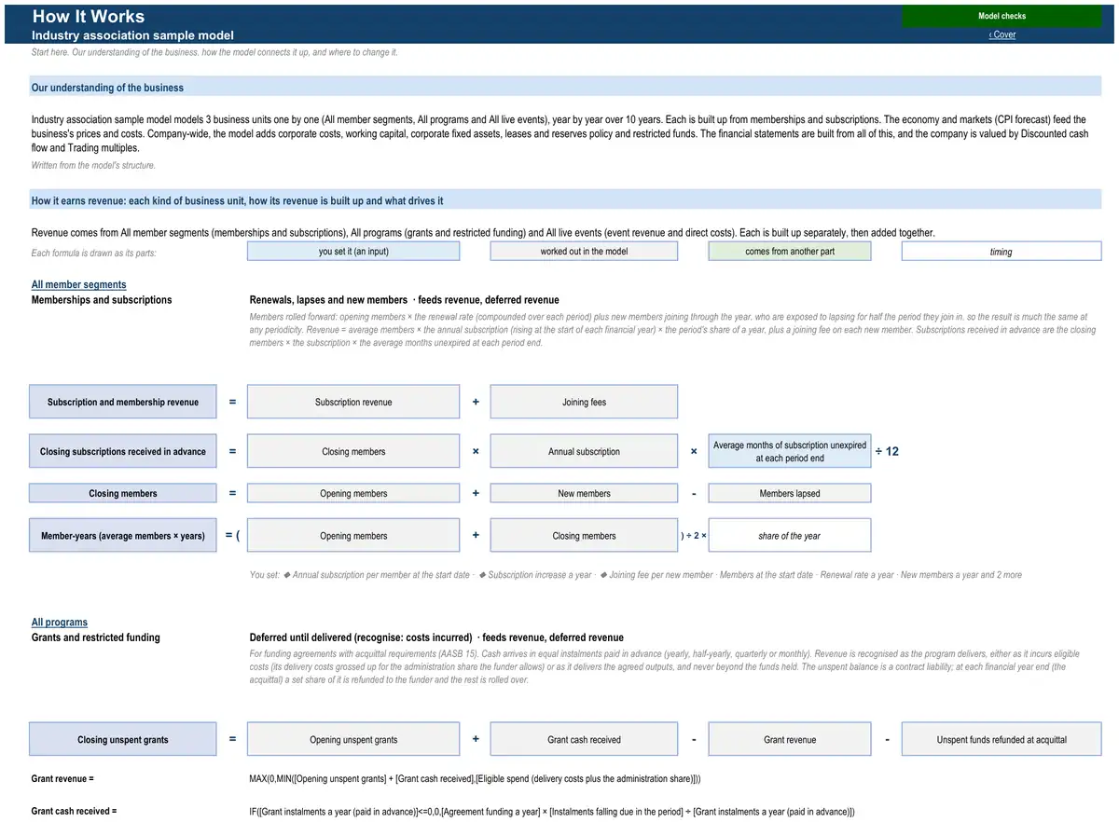
Task: Select the 'Our understanding of the business' heading
Action: click(x=107, y=88)
